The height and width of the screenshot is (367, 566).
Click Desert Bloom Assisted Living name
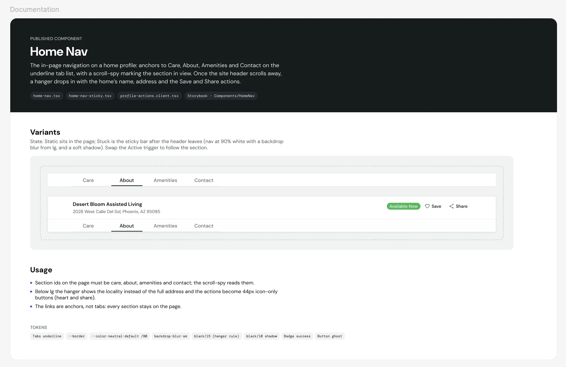[107, 204]
